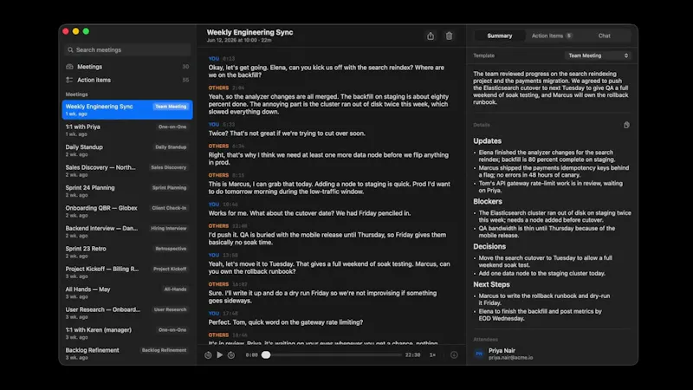Jump to YOU 0:13 transcript timestamp
This screenshot has height=390, width=693.
point(229,59)
